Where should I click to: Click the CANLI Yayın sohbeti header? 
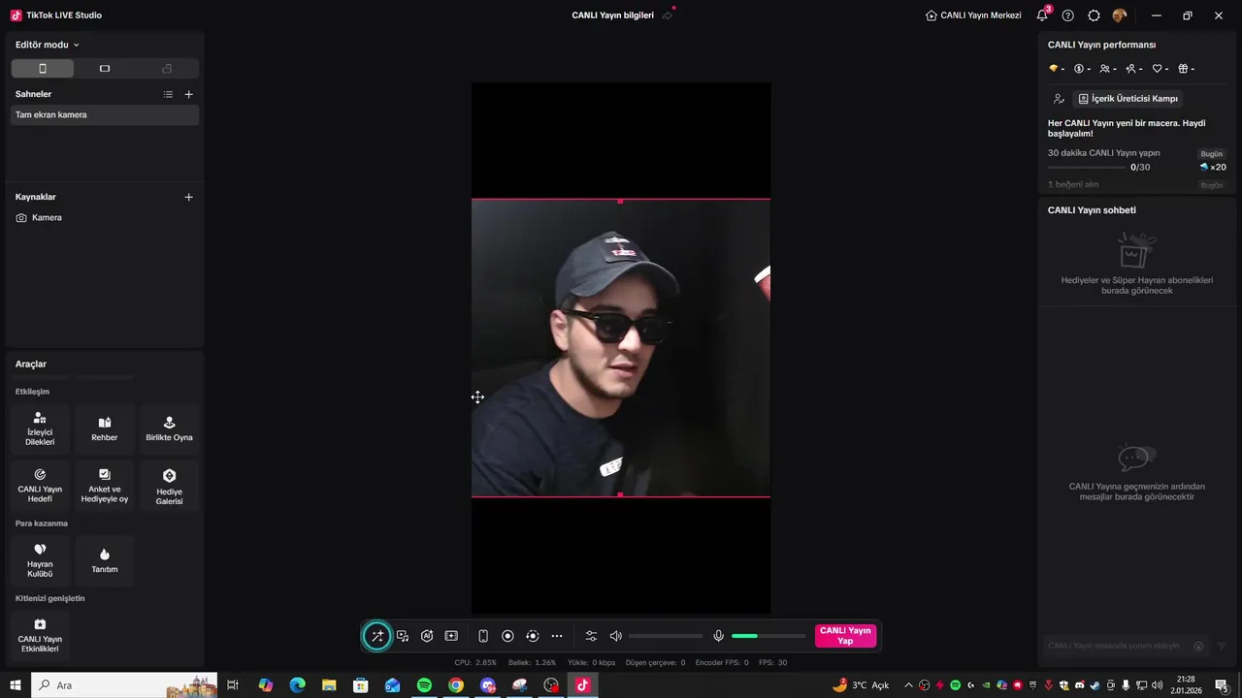coord(1092,210)
